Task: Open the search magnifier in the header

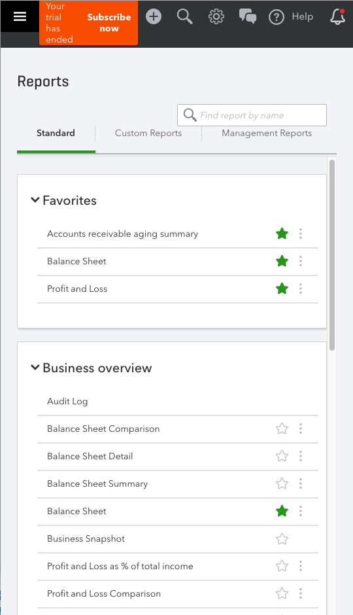Action: 184,16
